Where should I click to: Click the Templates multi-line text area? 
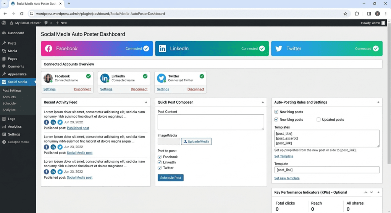point(327,138)
